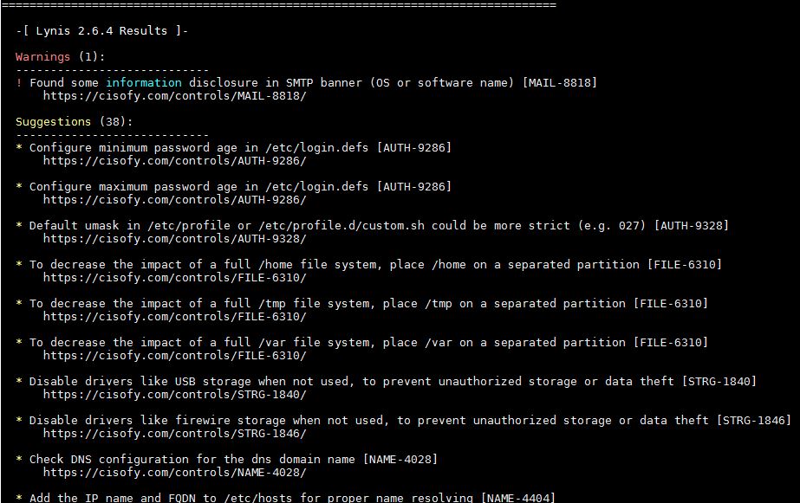Image resolution: width=800 pixels, height=503 pixels.
Task: Click the [STRG-1846] tag on firewire line
Action: 753,421
